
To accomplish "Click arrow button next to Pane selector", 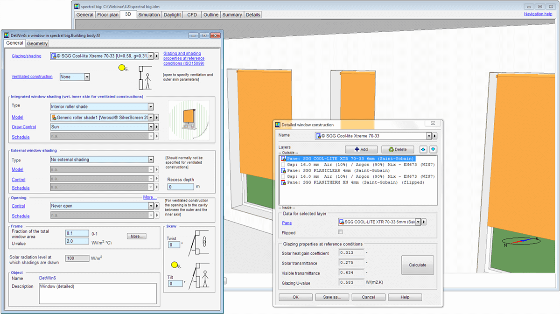I will pyautogui.click(x=424, y=222).
